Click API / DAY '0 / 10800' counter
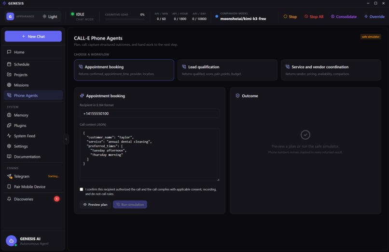This screenshot has width=389, height=252. (x=199, y=19)
